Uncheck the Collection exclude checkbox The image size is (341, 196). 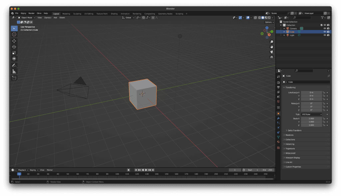click(321, 25)
